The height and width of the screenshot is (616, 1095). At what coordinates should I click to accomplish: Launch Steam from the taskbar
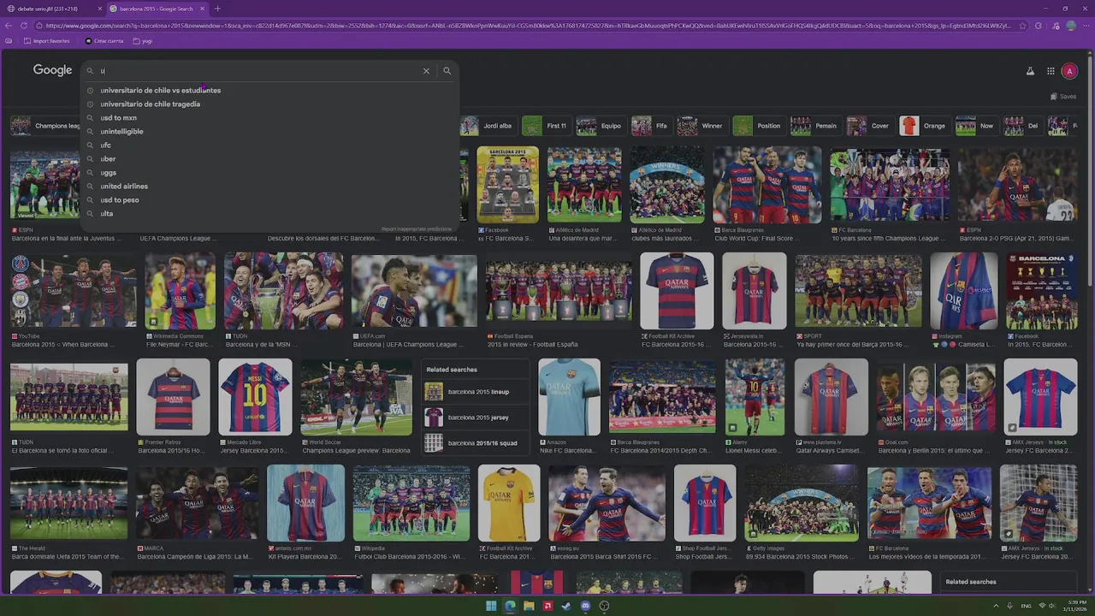click(566, 606)
